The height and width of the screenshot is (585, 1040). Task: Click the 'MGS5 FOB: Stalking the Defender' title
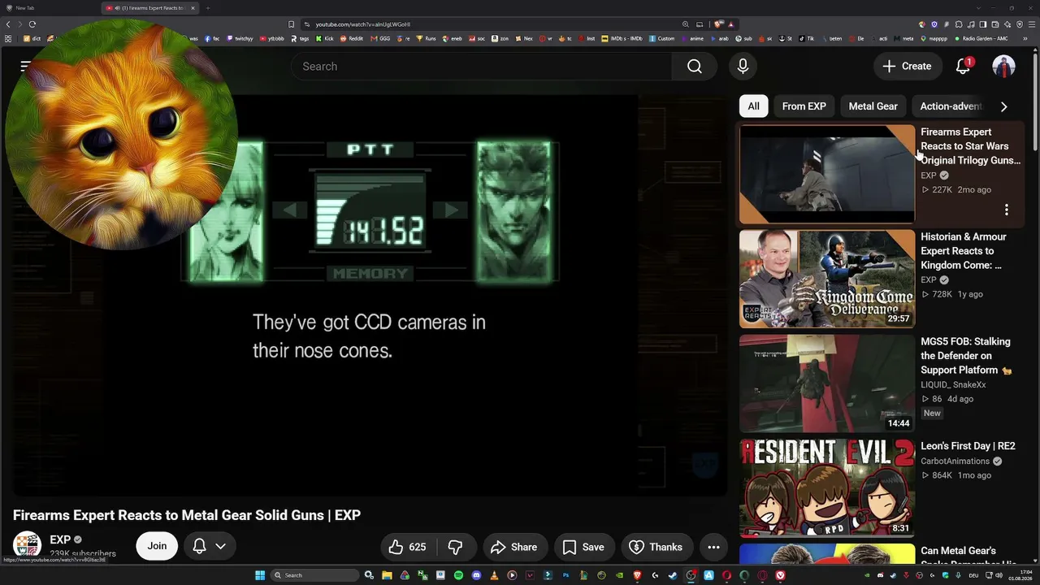click(966, 356)
